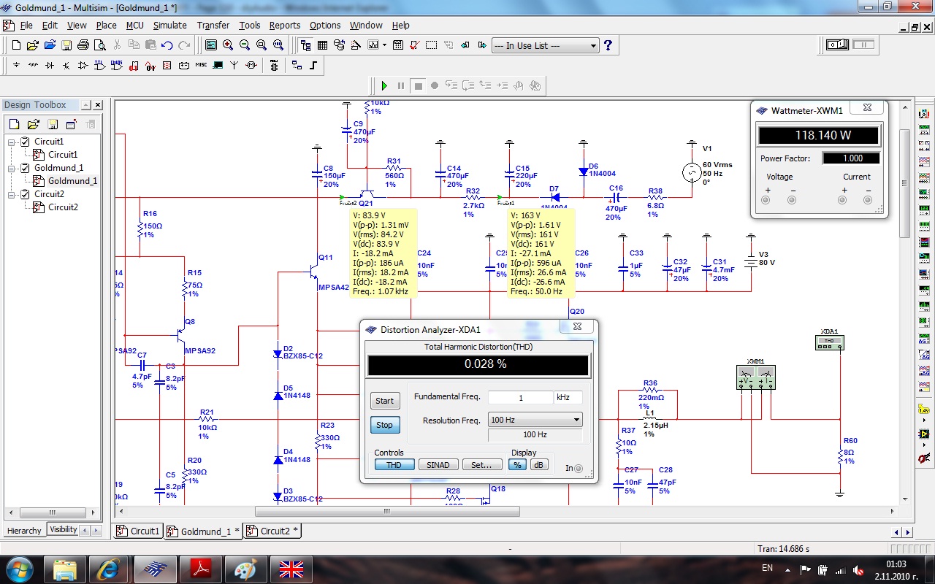Click the Zoom In magnifier icon
This screenshot has height=584, width=935.
pyautogui.click(x=228, y=45)
